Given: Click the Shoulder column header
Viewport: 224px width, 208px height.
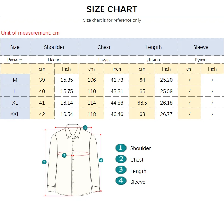Looking at the screenshot, I should pyautogui.click(x=54, y=47).
